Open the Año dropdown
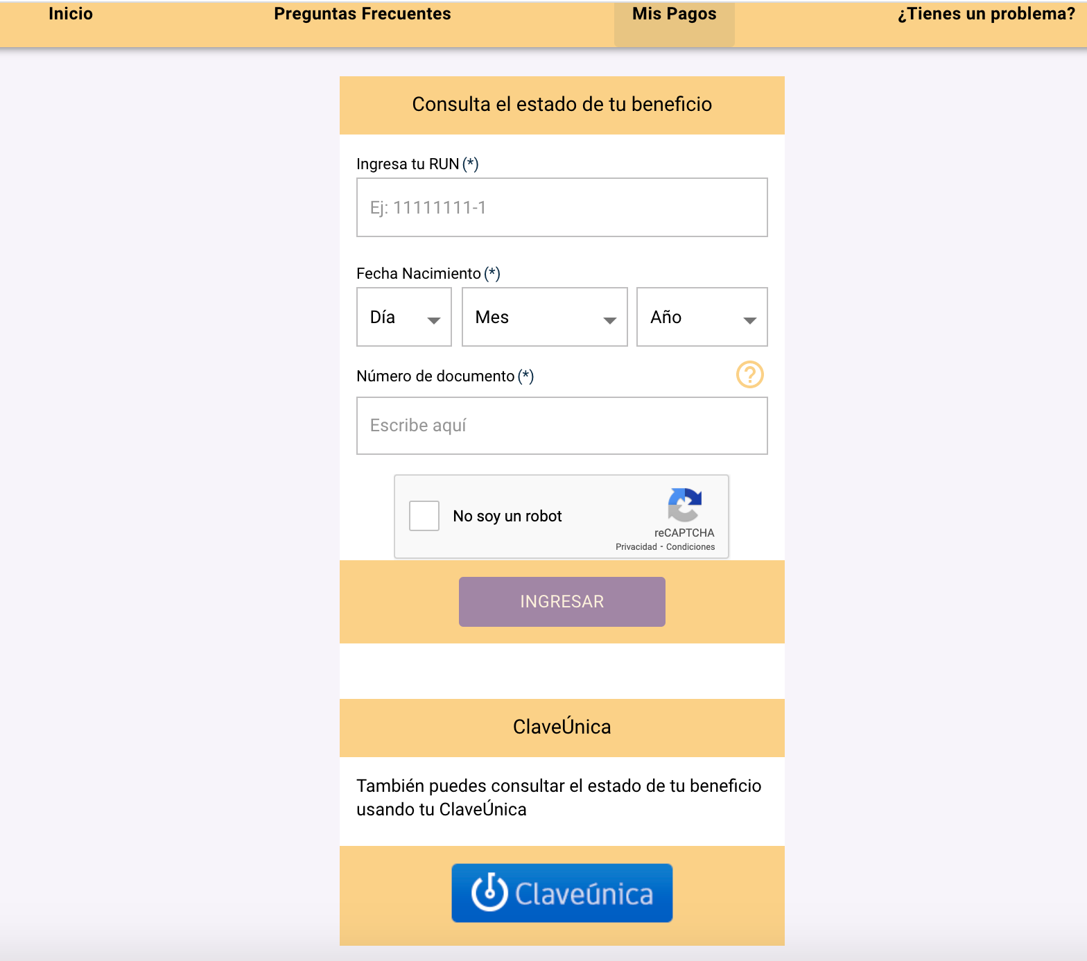This screenshot has height=961, width=1087. [x=702, y=317]
